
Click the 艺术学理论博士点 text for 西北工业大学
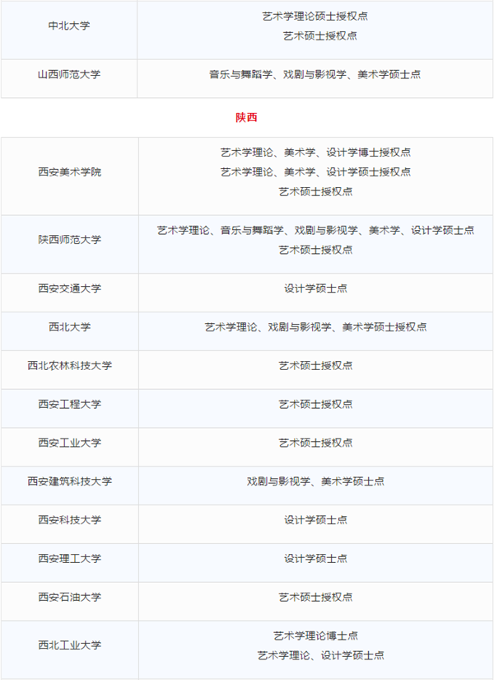(315, 636)
